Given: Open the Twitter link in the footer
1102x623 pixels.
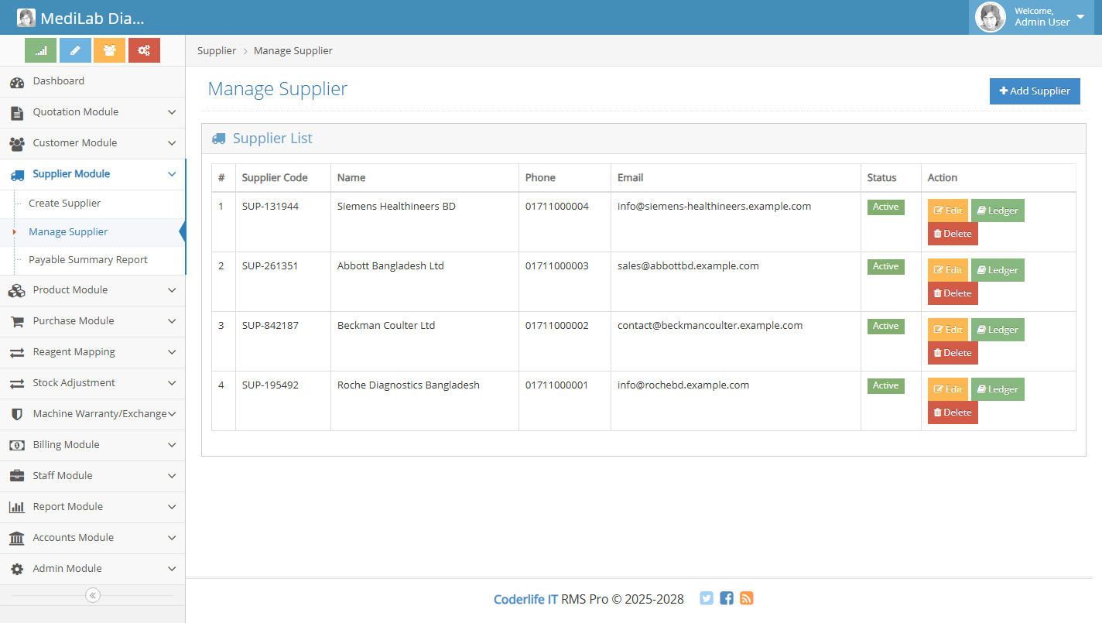Looking at the screenshot, I should [x=707, y=598].
